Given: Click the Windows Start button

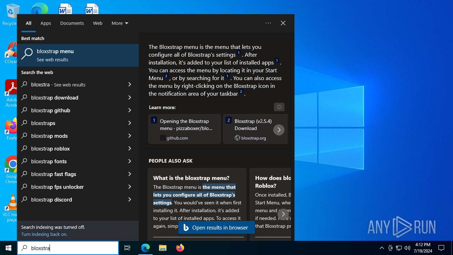Looking at the screenshot, I should click(8, 248).
